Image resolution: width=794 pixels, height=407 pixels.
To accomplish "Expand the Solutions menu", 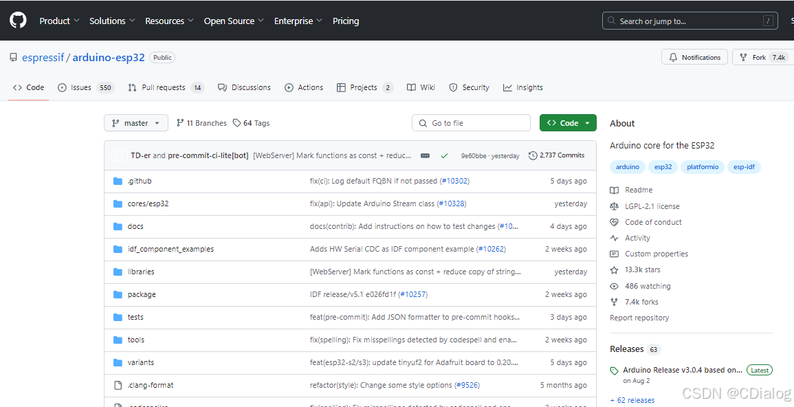I will click(112, 21).
